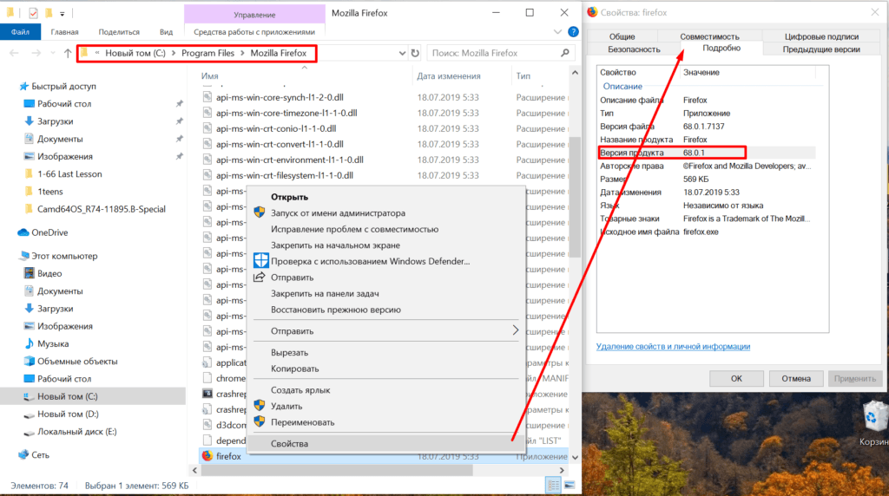Switch to details view layout icon

(553, 486)
